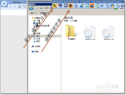Click the printer icon in DameWare toolbar
The image size is (126, 95).
[x=118, y=6]
